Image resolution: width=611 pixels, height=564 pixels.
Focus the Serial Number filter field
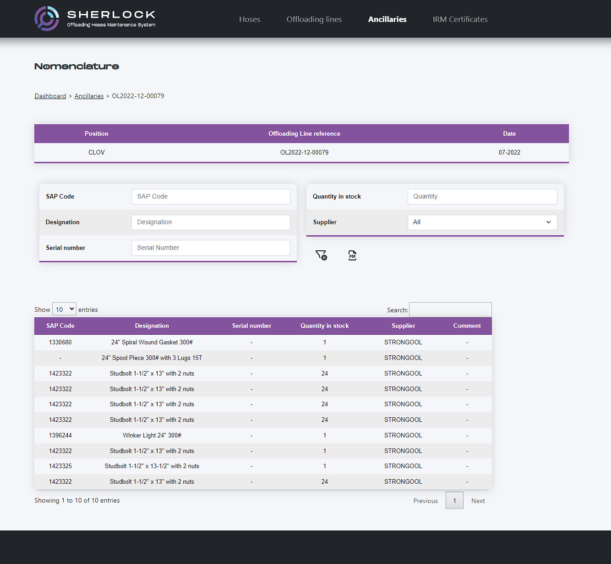click(x=211, y=248)
